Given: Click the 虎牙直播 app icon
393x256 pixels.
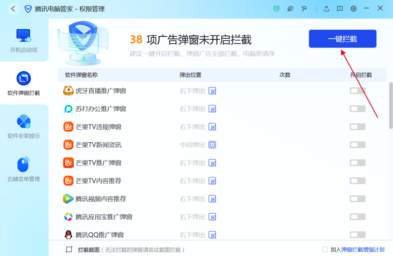Looking at the screenshot, I should pyautogui.click(x=68, y=91).
